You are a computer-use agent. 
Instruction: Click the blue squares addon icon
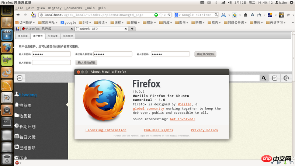[270, 15]
